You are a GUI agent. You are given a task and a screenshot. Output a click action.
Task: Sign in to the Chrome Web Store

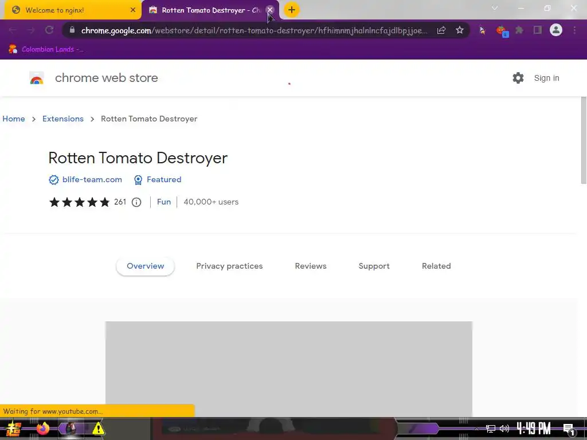(x=546, y=78)
